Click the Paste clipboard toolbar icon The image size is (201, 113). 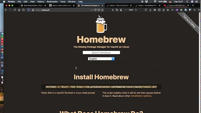pyautogui.click(x=121, y=10)
